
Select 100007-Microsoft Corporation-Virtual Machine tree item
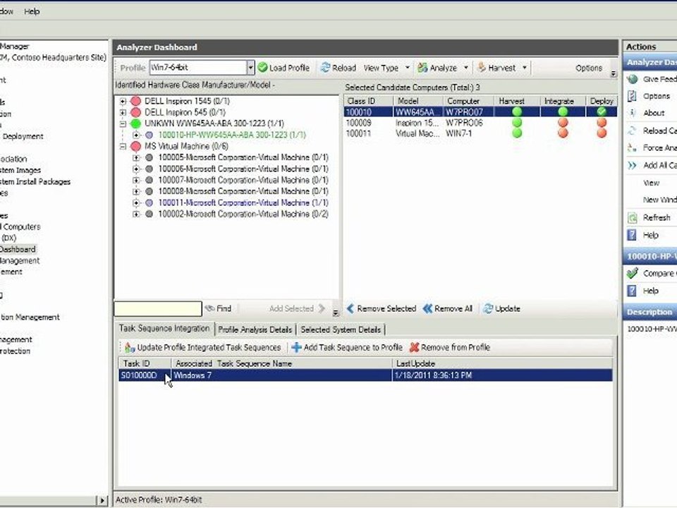pos(243,180)
